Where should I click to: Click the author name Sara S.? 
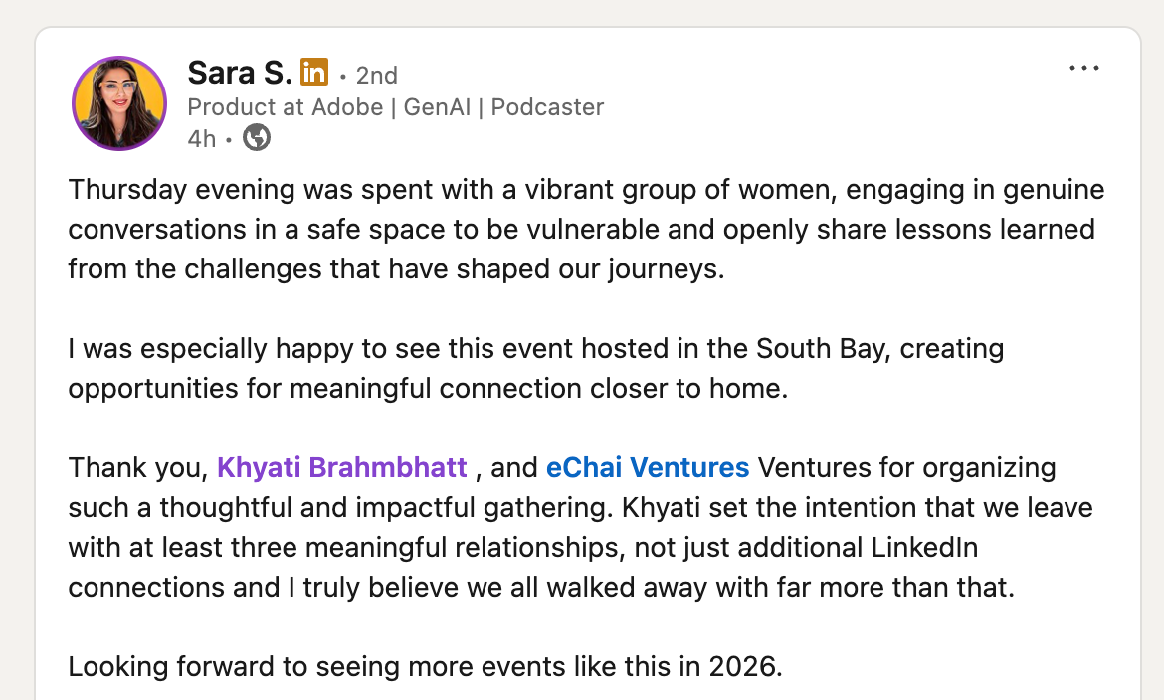click(239, 73)
